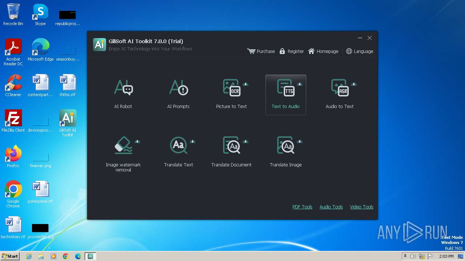
Task: Click the 2:03 PM taskbar clock
Action: 446,256
